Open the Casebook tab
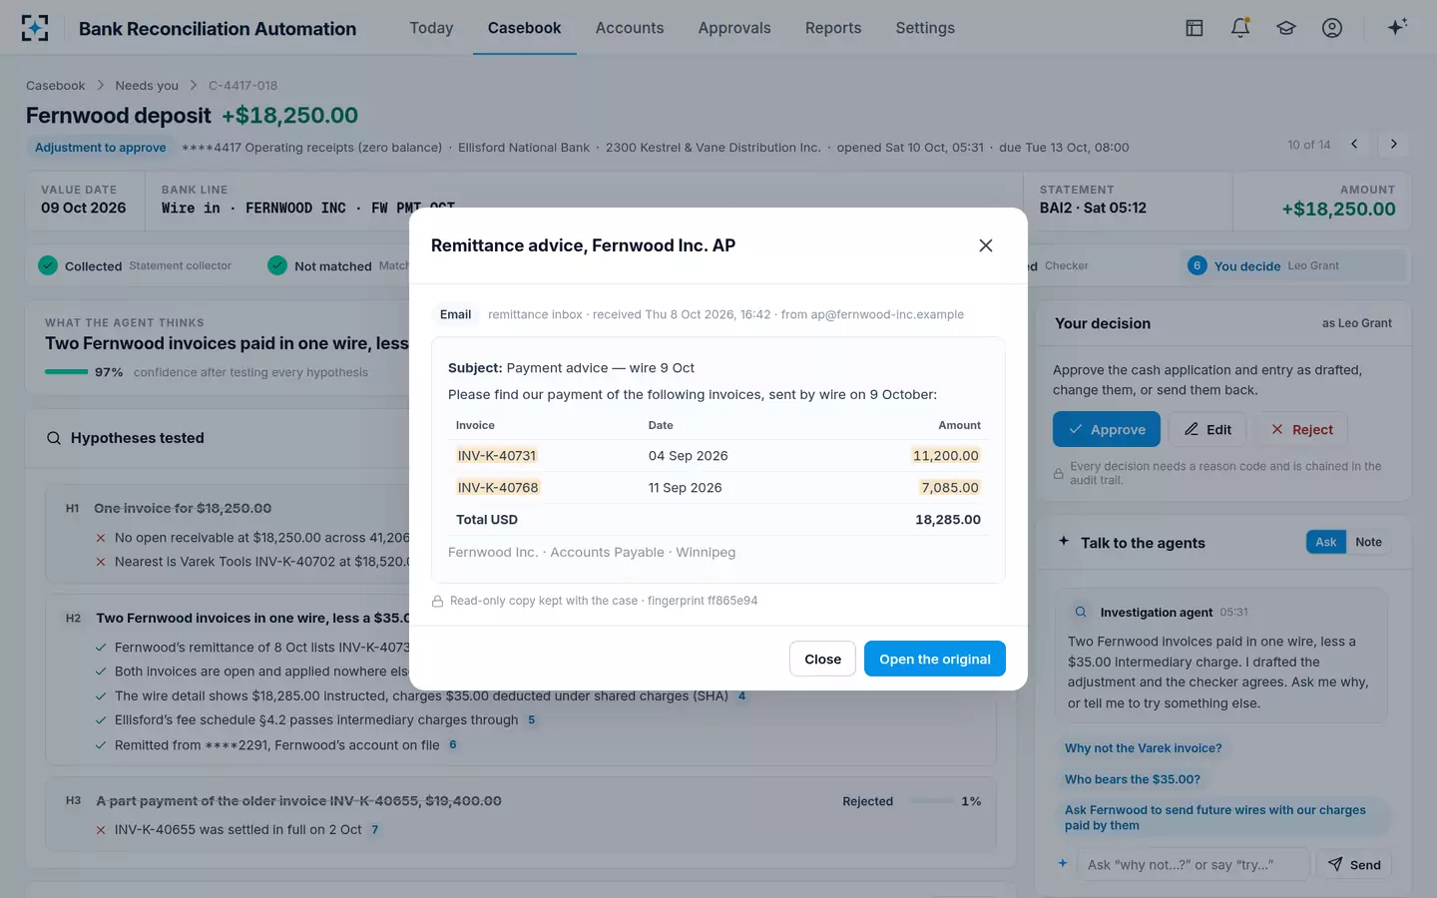The height and width of the screenshot is (898, 1437). pyautogui.click(x=524, y=28)
